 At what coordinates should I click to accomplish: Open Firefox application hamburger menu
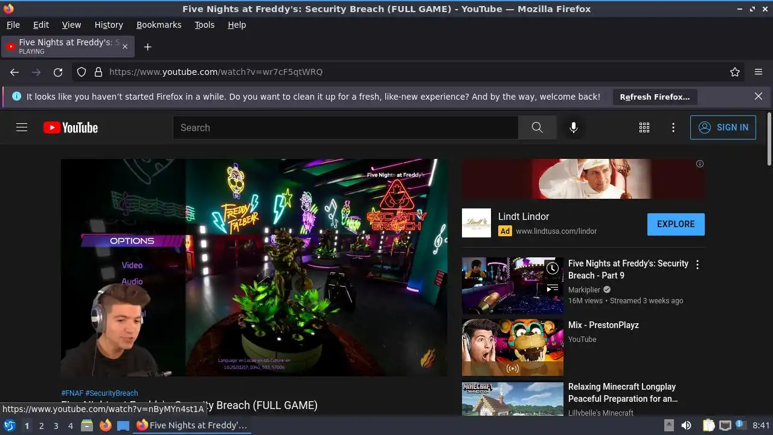pos(759,72)
